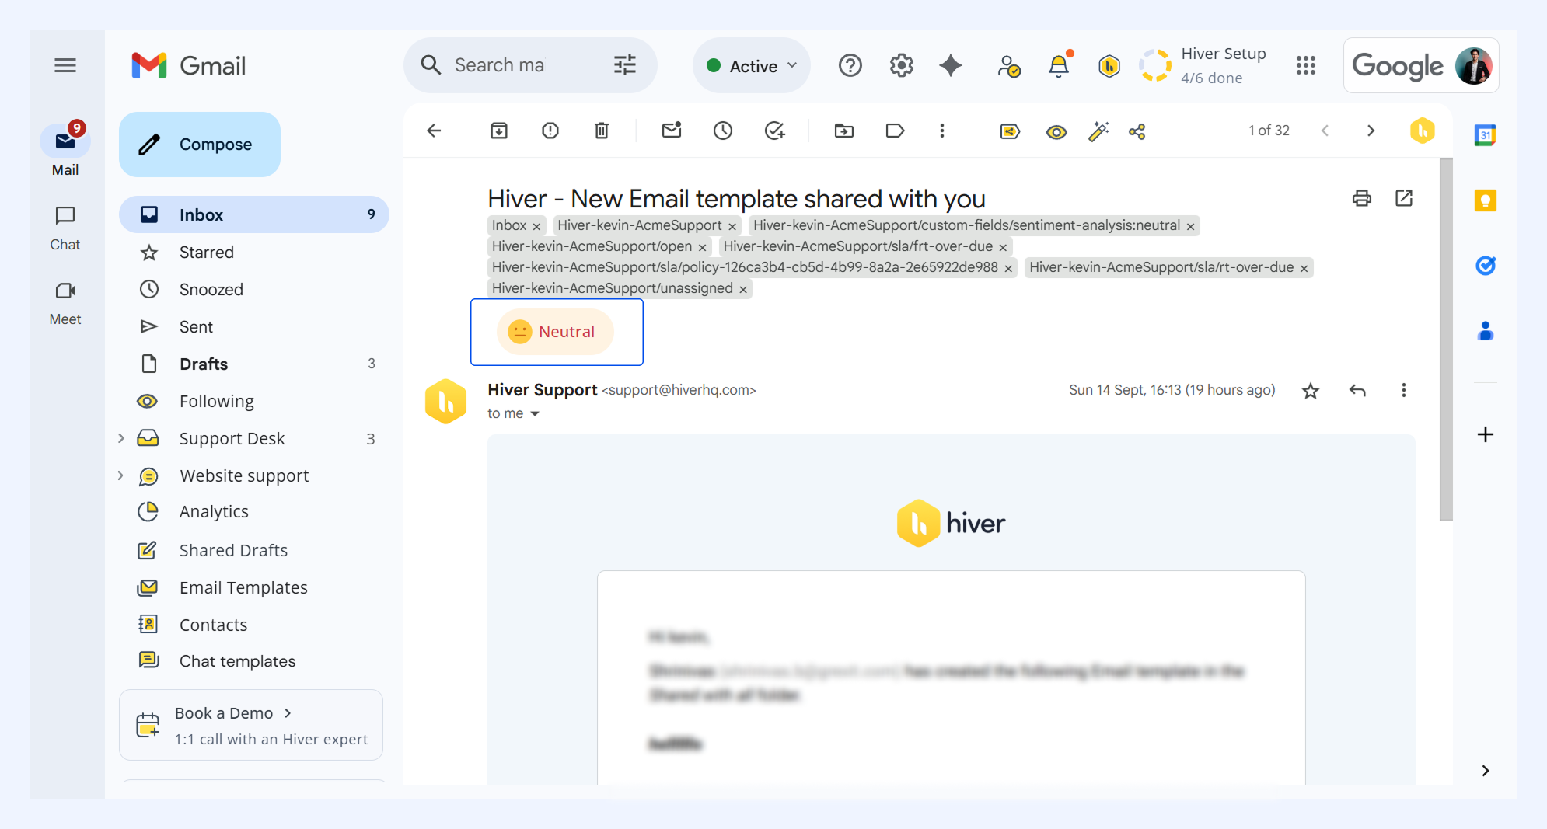Report this email as spam
This screenshot has height=829, width=1547.
point(550,131)
